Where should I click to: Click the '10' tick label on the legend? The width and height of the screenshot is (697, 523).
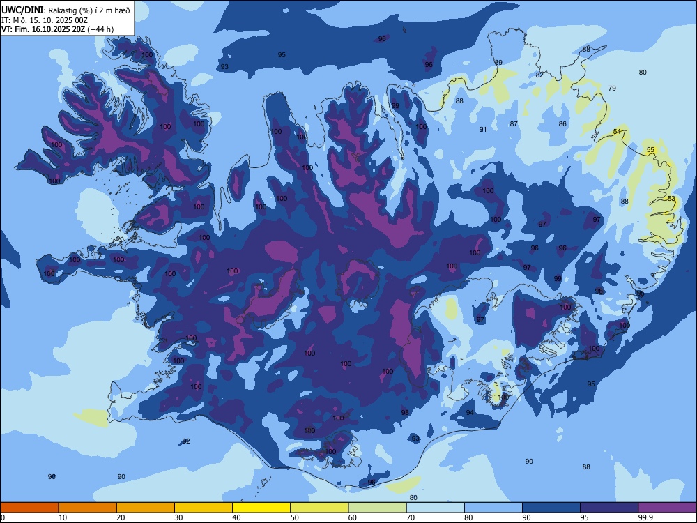[63, 517]
